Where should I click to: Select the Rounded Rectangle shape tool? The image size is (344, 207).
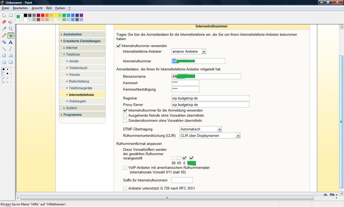11,62
